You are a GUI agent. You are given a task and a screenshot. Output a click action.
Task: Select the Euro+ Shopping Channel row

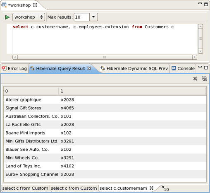point(105,174)
